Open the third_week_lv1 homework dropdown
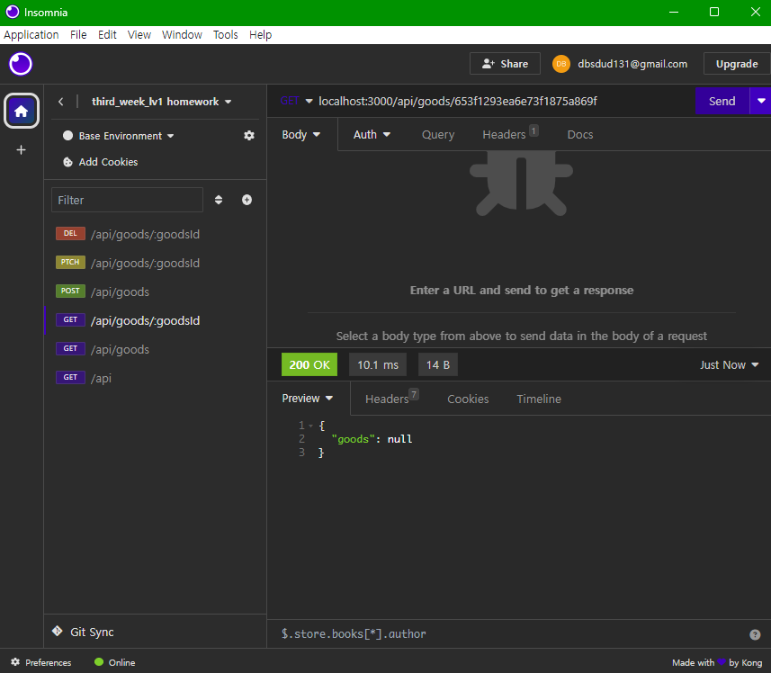The width and height of the screenshot is (771, 673). pyautogui.click(x=161, y=102)
